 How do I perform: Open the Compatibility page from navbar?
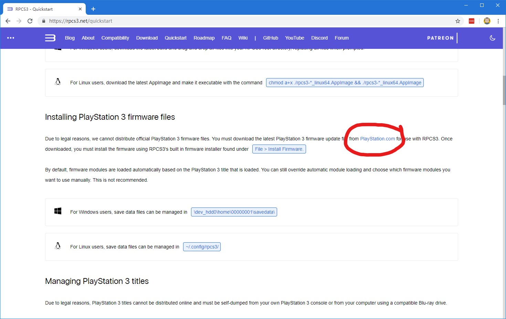pyautogui.click(x=115, y=38)
